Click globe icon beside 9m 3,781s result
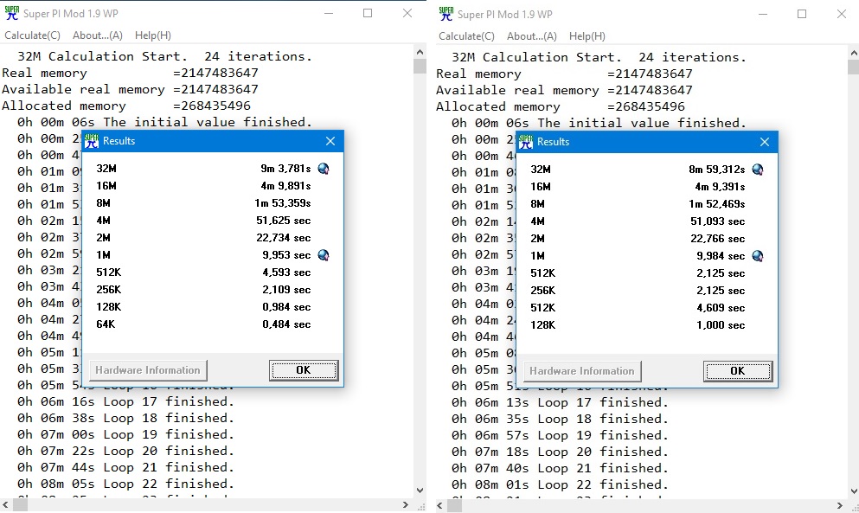The height and width of the screenshot is (513, 859). pos(324,169)
